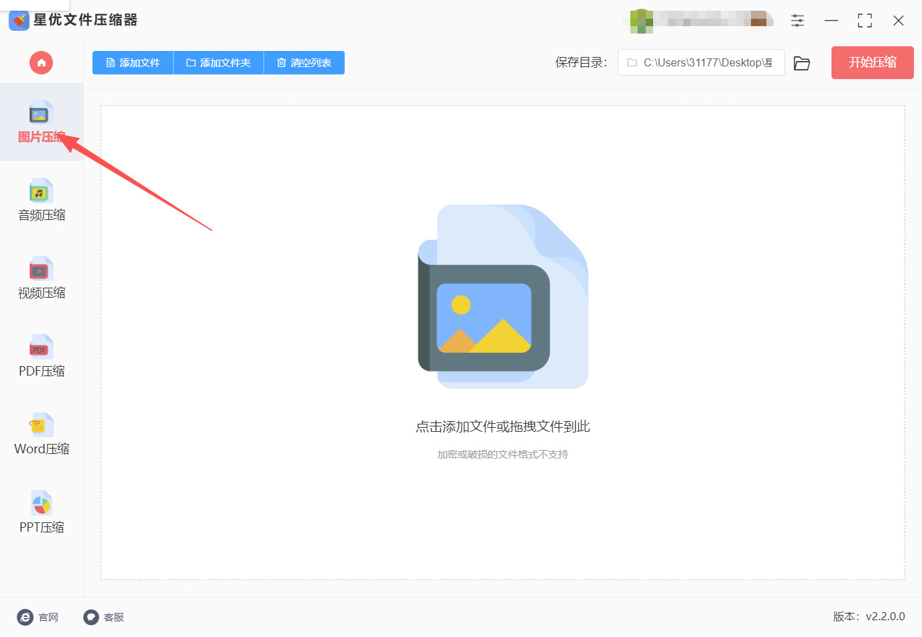This screenshot has width=922, height=637.
Task: Click blurred user account area
Action: 697,21
